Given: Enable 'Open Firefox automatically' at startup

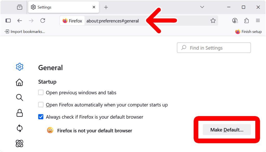Looking at the screenshot, I should tap(41, 105).
